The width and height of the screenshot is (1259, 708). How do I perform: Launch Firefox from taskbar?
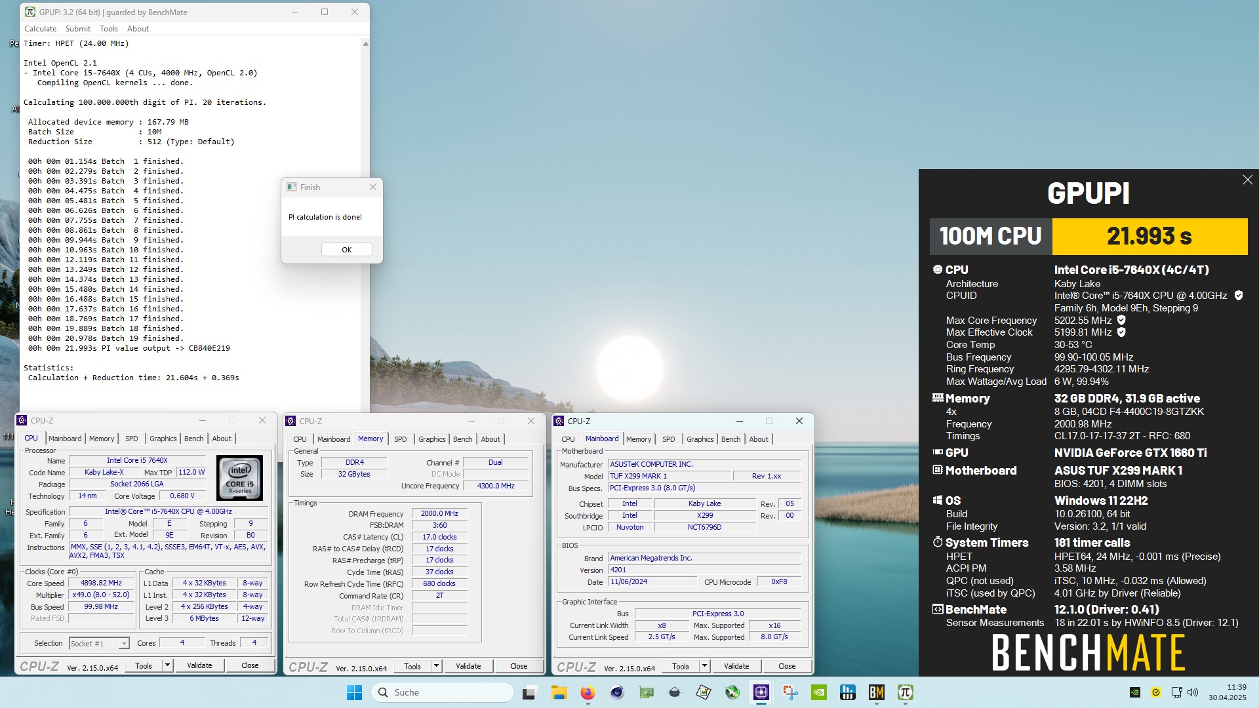point(588,692)
